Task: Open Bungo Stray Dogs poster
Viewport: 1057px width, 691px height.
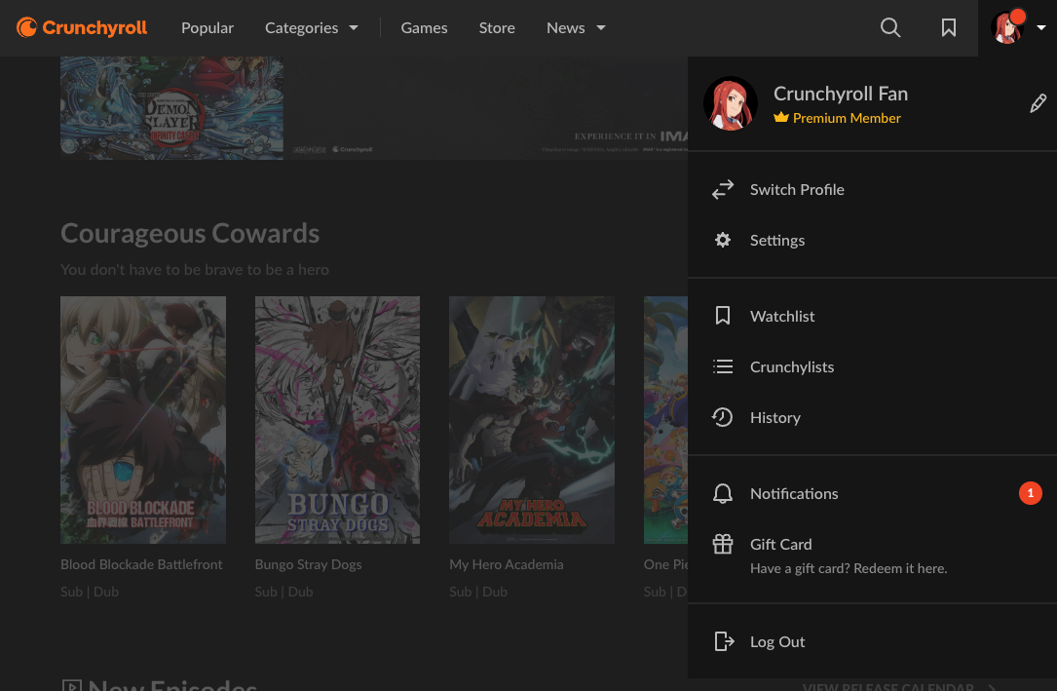Action: pyautogui.click(x=337, y=420)
